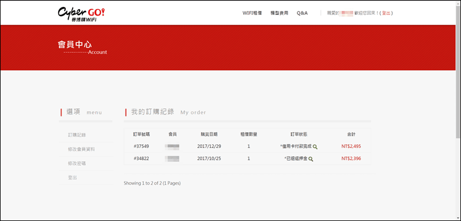Open the Q&A menu item

click(302, 13)
